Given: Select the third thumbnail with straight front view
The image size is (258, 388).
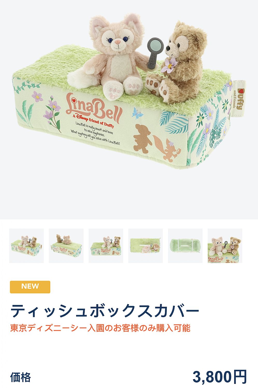Looking at the screenshot, I should click(x=106, y=246).
